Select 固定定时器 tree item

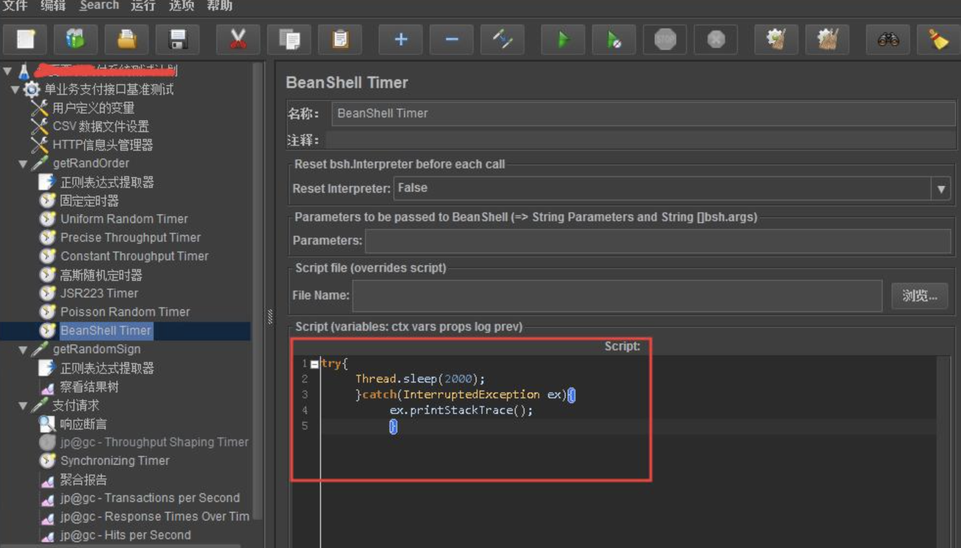(90, 201)
